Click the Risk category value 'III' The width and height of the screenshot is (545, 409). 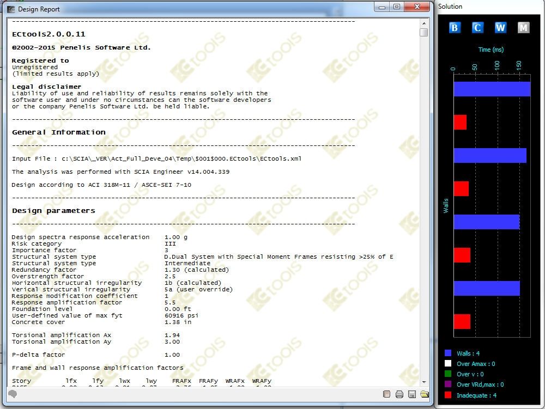tap(170, 244)
